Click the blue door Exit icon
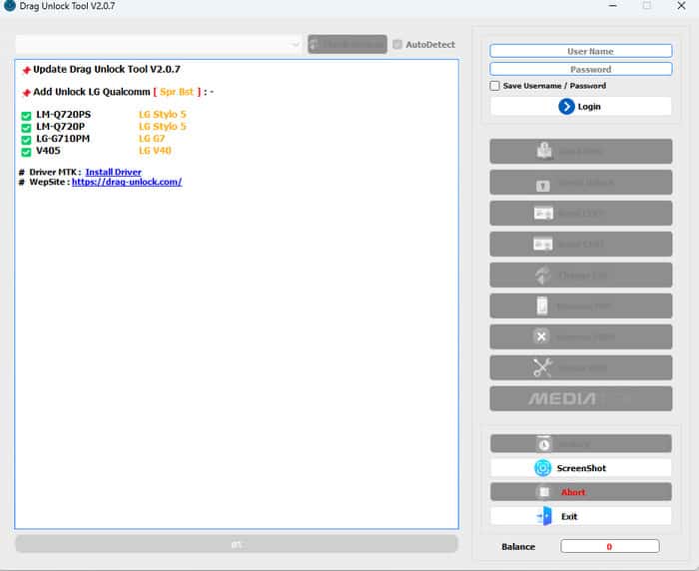 click(544, 516)
